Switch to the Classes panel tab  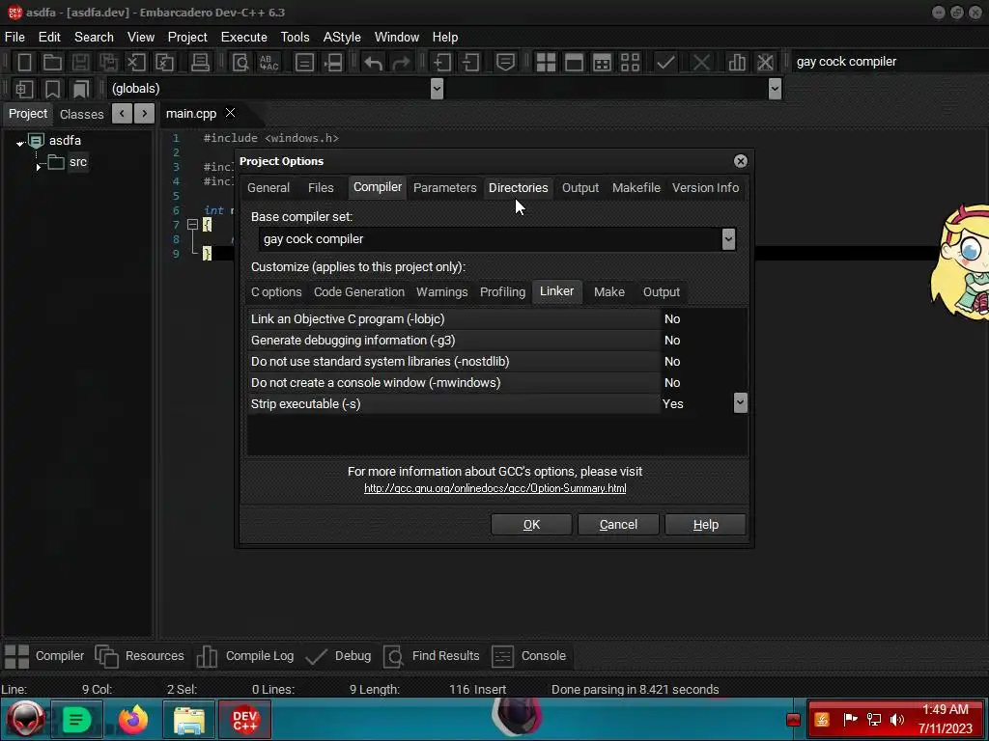tap(81, 114)
